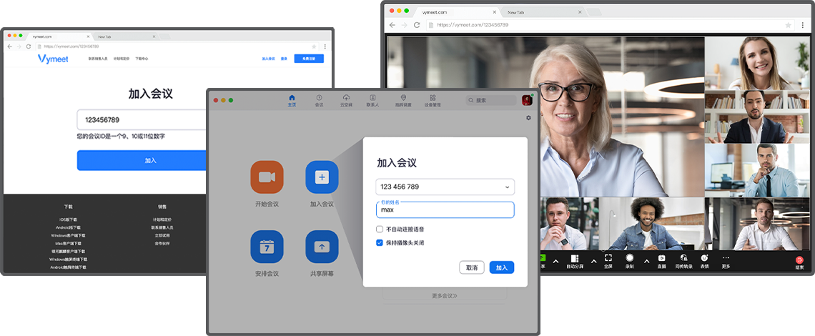Viewport: 815px width, 336px height.
Task: Close the New Tab tab in the left browser
Action: [154, 37]
